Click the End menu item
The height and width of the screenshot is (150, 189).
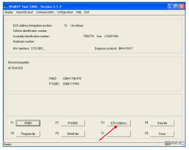click(87, 12)
